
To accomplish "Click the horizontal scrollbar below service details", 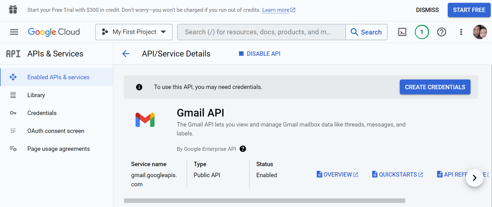I will [x=265, y=201].
